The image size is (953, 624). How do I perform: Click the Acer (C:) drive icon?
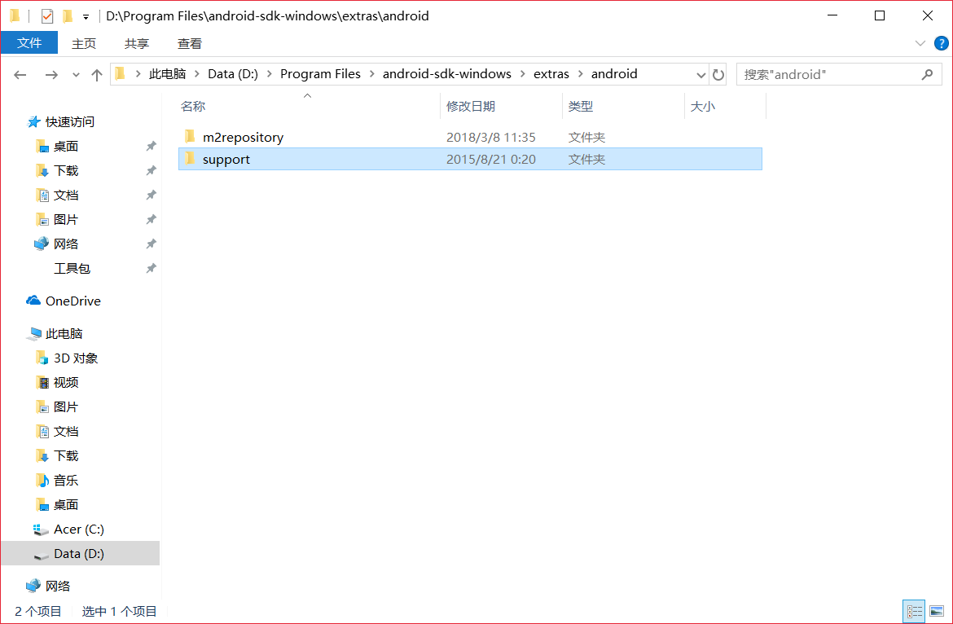point(41,530)
